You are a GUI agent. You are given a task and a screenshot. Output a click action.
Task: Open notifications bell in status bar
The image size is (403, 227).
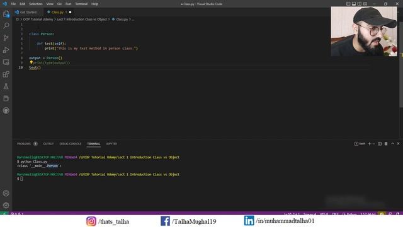[398, 214]
